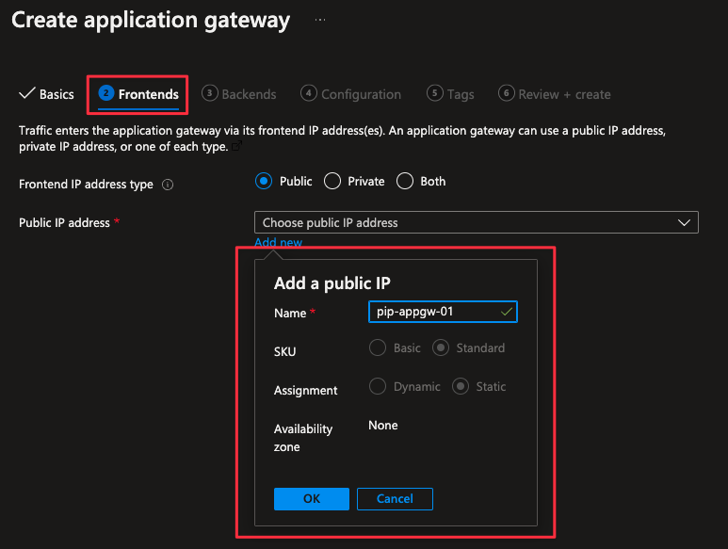728x549 pixels.
Task: Open the Choose public IP address dropdown
Action: click(476, 222)
